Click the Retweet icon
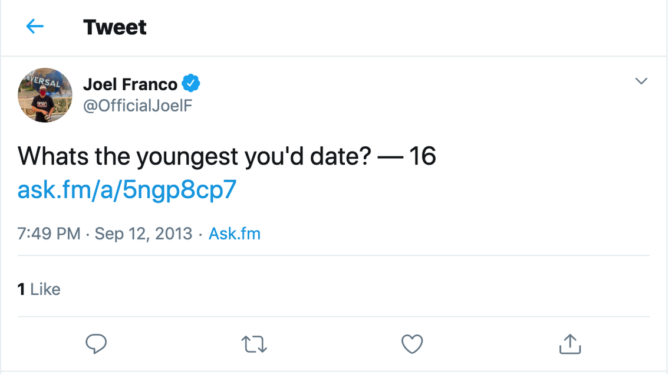Viewport: 672px width, 374px height. tap(254, 344)
